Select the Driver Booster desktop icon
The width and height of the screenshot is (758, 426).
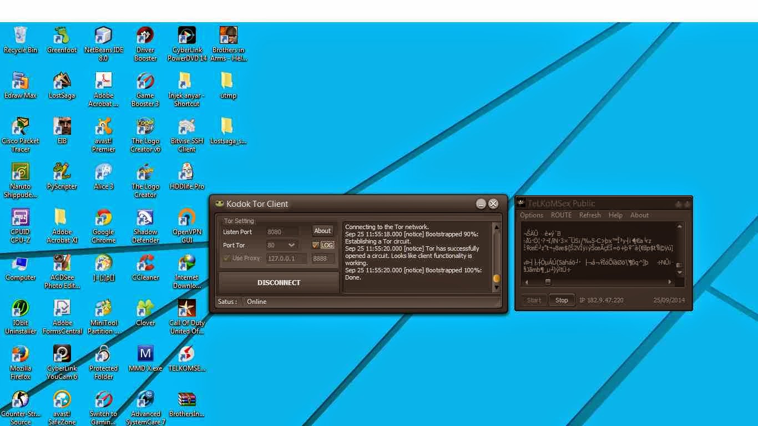(145, 44)
